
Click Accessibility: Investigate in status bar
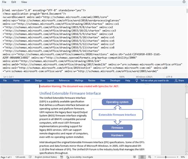[80, 157]
